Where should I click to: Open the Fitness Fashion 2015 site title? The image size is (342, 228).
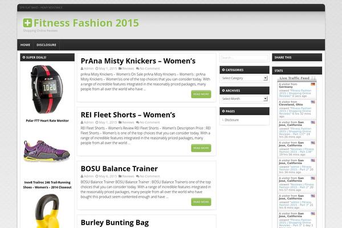coord(86,23)
